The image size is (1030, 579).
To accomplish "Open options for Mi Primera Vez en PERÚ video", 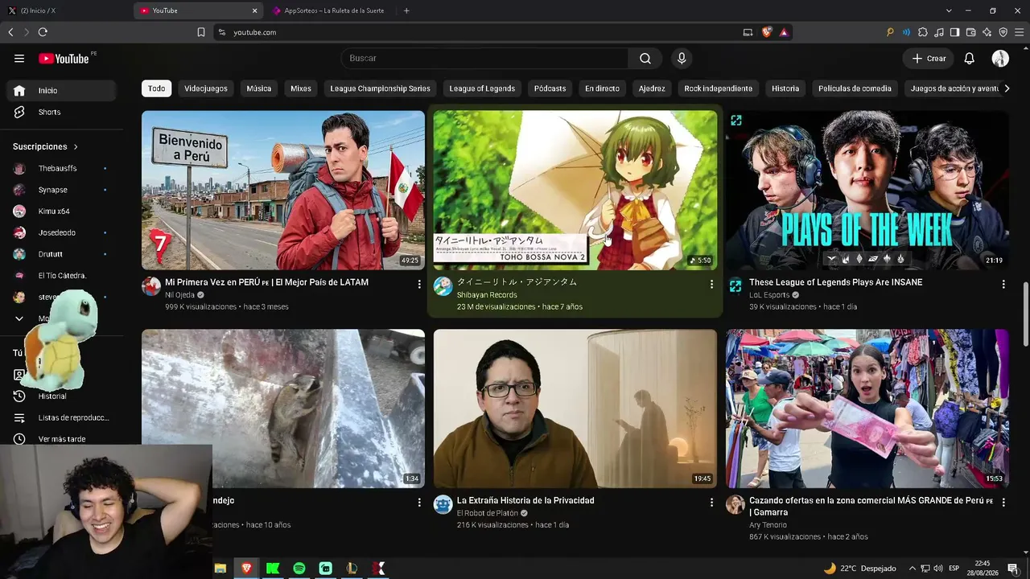I will click(419, 284).
